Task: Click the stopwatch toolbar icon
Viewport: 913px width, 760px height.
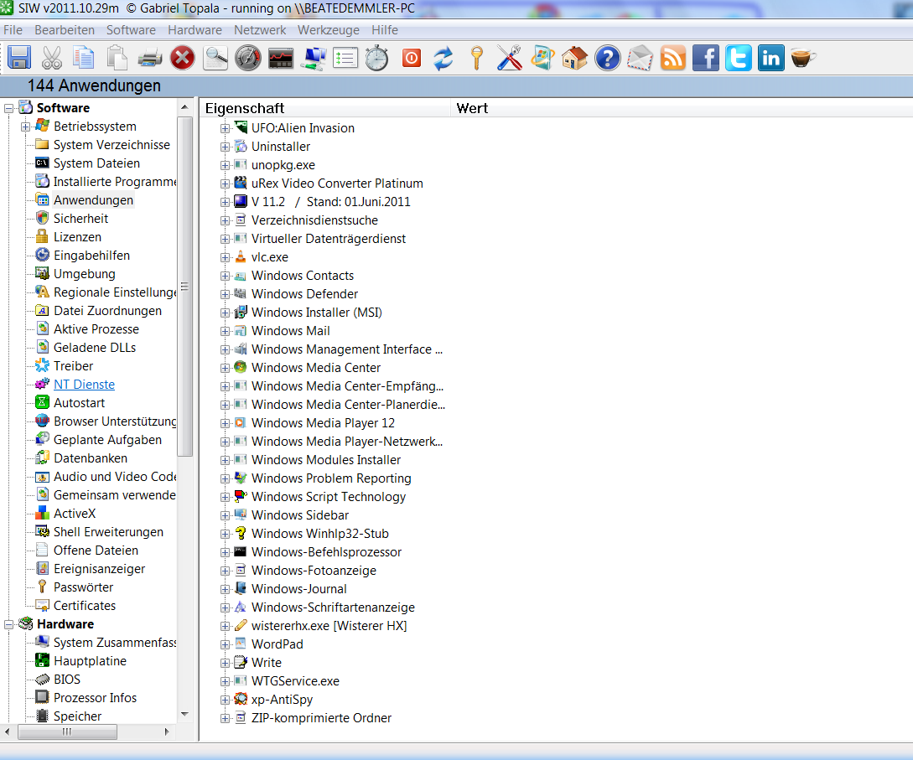Action: 376,58
